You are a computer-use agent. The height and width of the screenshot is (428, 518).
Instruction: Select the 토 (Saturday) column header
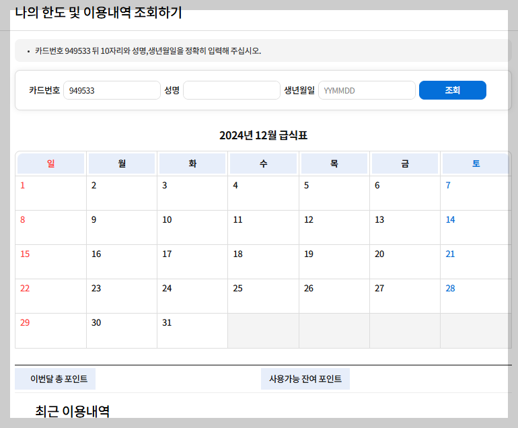(476, 164)
